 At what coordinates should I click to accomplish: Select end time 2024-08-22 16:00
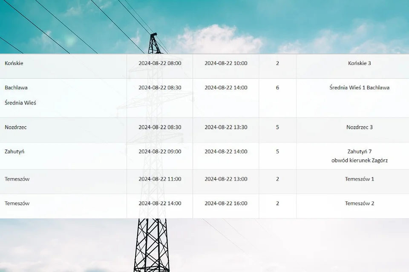pos(226,204)
